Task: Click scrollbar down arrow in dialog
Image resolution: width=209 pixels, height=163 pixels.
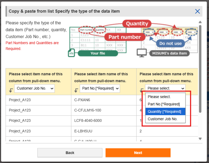Action: click(200, 139)
